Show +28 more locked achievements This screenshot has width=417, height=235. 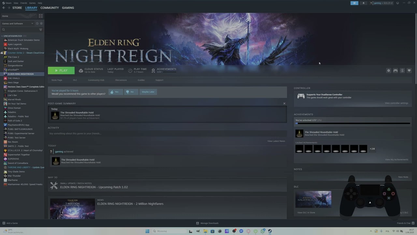(x=372, y=149)
